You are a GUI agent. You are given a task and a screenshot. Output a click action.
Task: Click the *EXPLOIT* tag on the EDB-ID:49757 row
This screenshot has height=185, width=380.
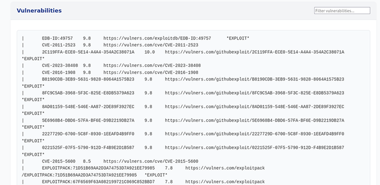click(x=238, y=39)
